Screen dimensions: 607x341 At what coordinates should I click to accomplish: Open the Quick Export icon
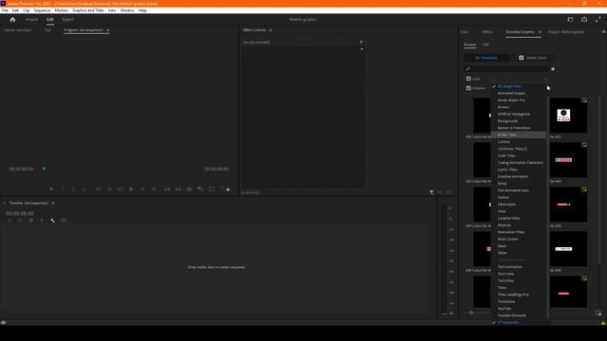click(584, 19)
